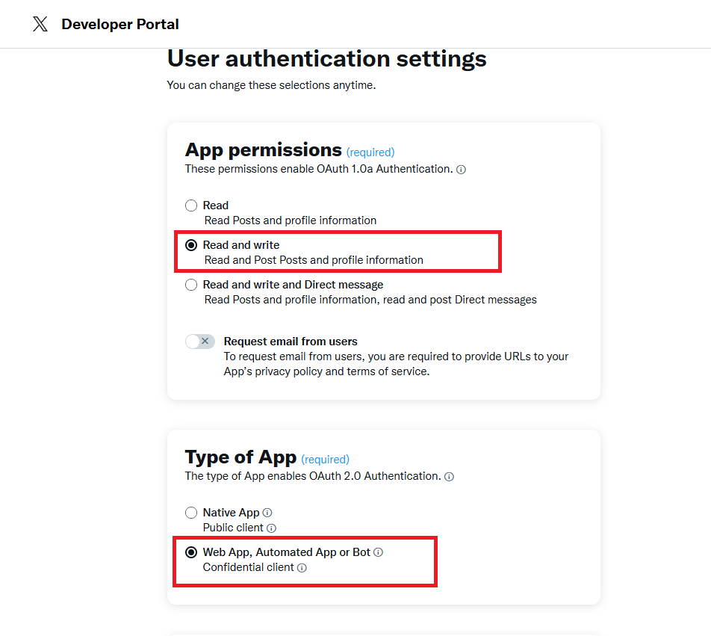Click (required) label next to App permissions
The height and width of the screenshot is (636, 711).
point(370,152)
